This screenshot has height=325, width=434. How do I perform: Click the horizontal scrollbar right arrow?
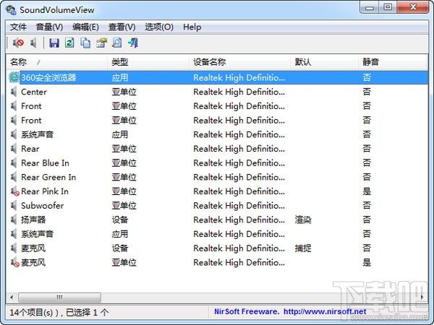pos(422,298)
